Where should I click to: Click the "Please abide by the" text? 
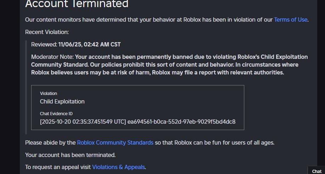coord(50,143)
